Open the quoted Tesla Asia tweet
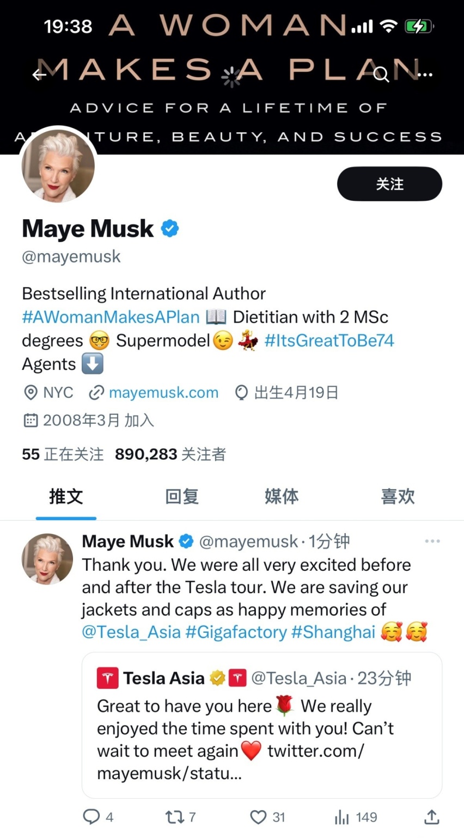Screen dimensions: 464x838 (x=262, y=725)
